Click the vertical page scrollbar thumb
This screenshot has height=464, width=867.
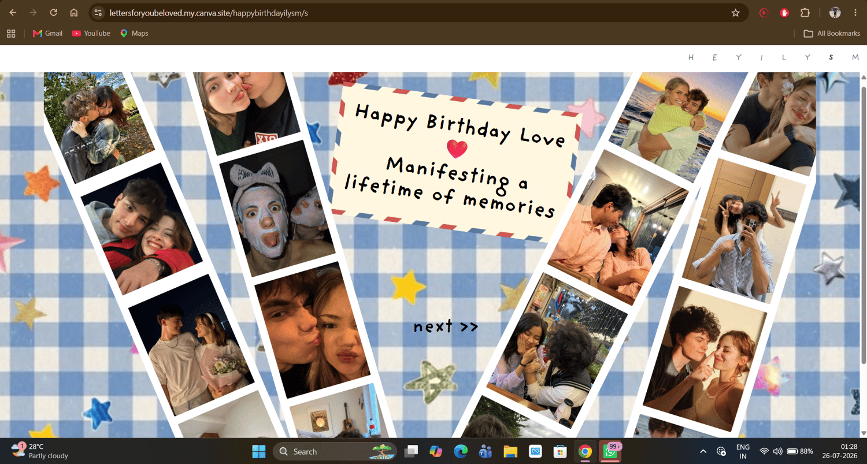(x=864, y=225)
